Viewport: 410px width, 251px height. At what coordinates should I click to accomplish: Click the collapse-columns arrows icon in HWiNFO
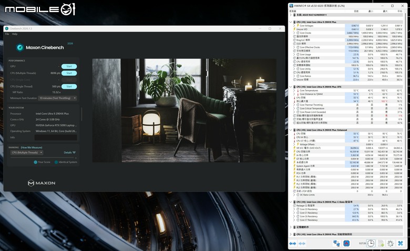[302, 244]
